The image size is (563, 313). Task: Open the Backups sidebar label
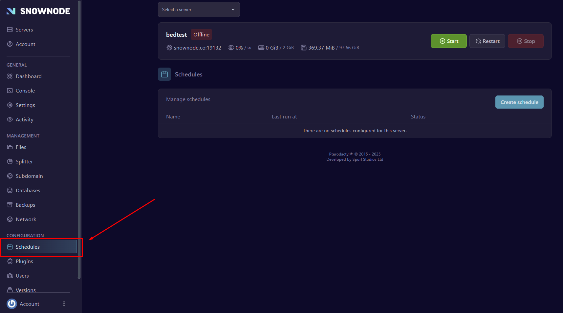pos(26,205)
